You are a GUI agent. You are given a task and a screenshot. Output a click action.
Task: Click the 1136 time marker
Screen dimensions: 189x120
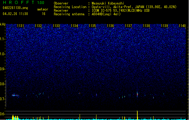[x=110, y=25]
